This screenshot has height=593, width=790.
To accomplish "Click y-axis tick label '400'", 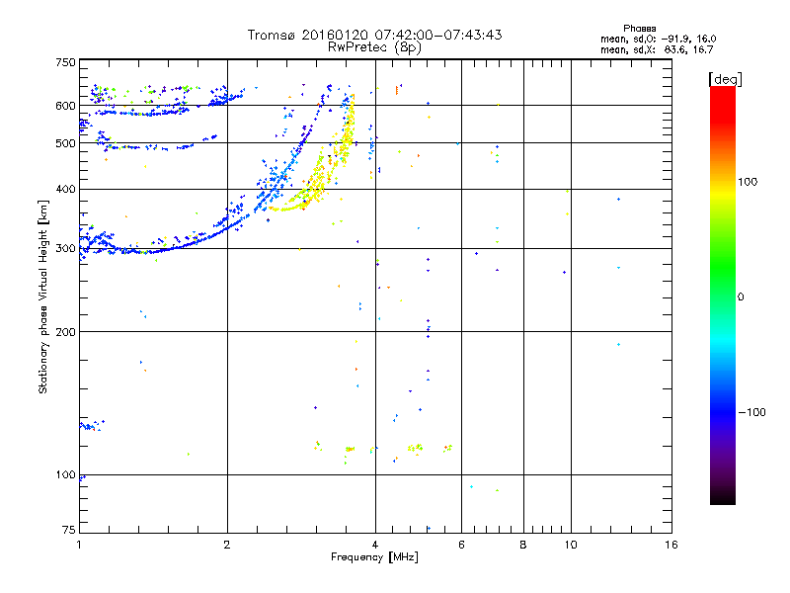I will [x=65, y=189].
